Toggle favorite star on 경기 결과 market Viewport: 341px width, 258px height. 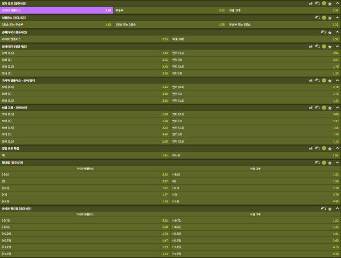(330, 3)
